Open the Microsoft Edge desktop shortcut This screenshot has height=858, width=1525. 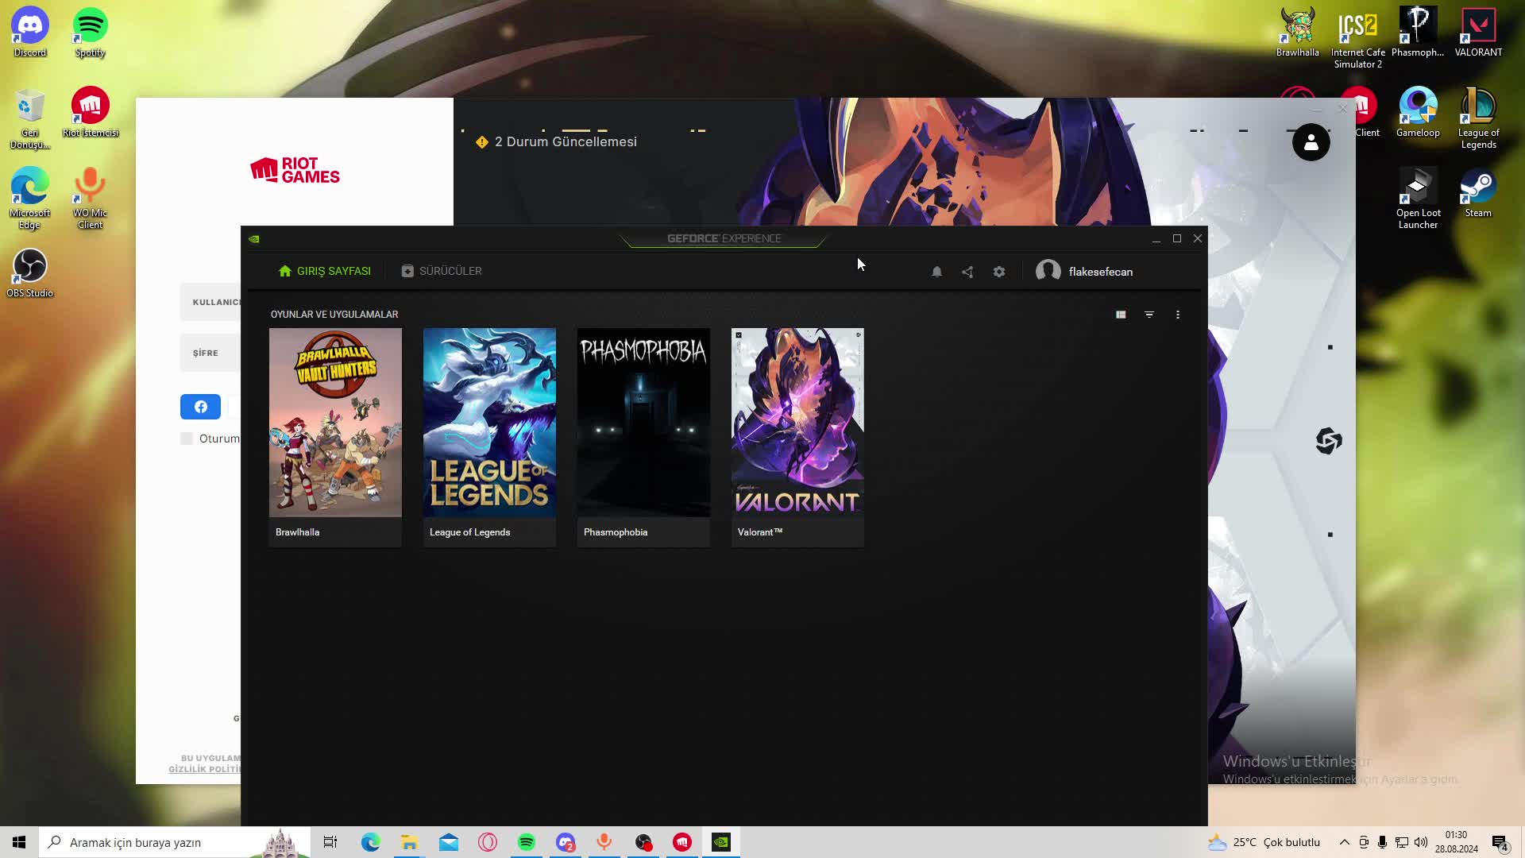click(x=30, y=199)
